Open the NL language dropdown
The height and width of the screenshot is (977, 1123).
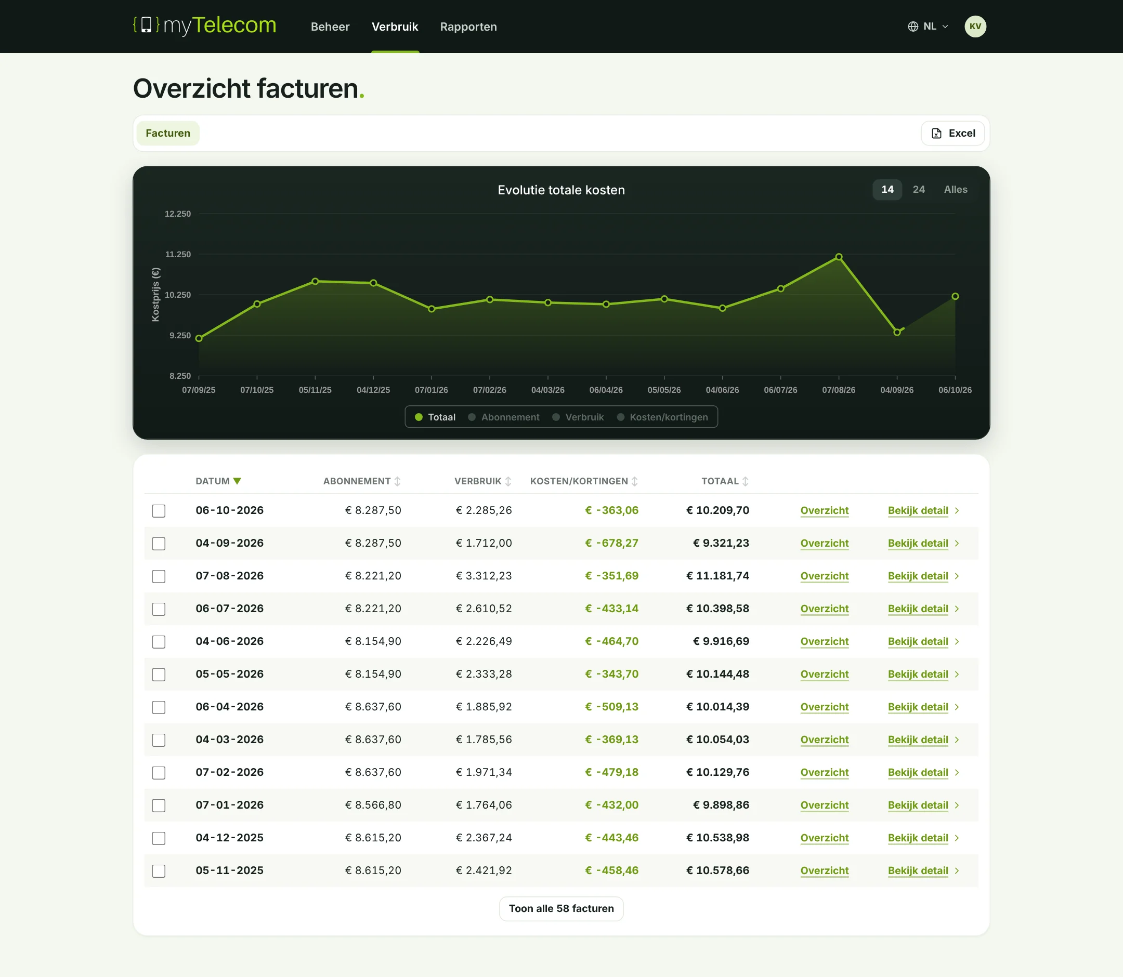pos(928,27)
